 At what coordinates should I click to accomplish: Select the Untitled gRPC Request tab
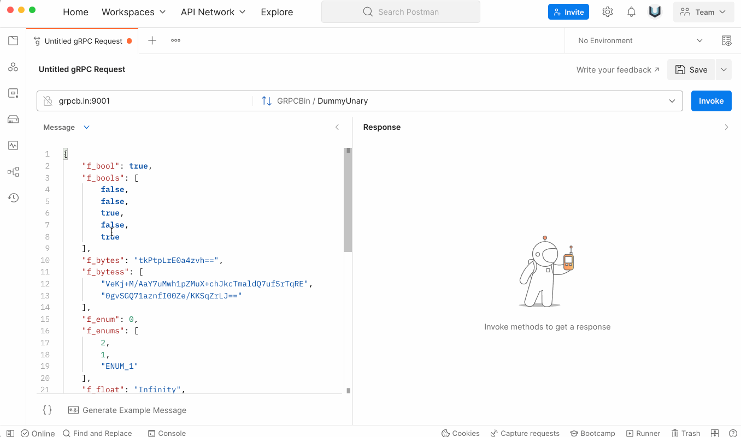coord(83,41)
